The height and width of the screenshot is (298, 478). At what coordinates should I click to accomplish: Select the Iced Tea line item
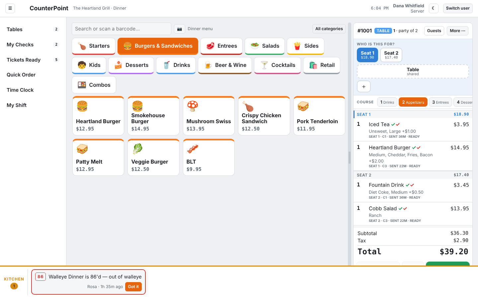tap(413, 130)
